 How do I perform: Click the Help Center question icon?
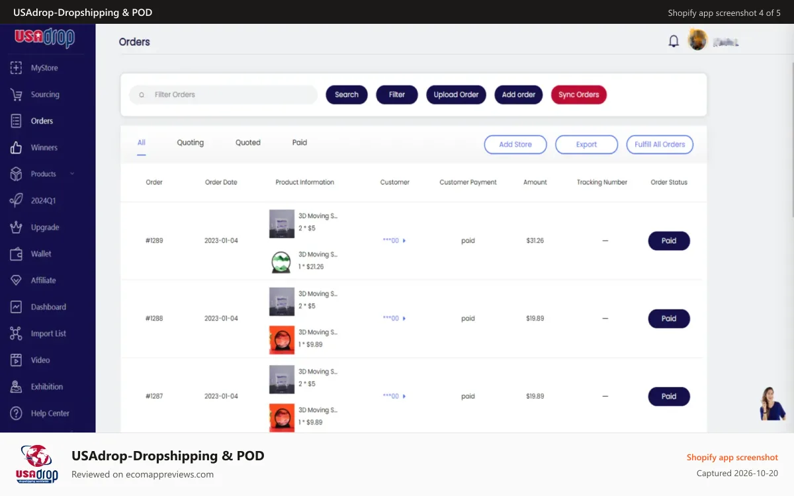16,413
